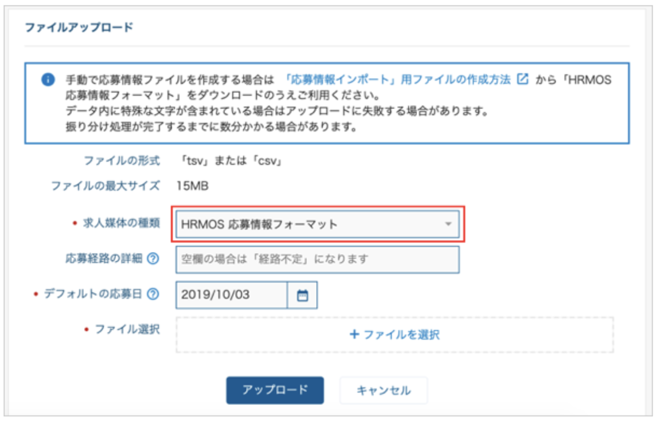Image resolution: width=662 pixels, height=424 pixels.
Task: Open help icon next to 応募経路の詳細
Action: tap(153, 259)
